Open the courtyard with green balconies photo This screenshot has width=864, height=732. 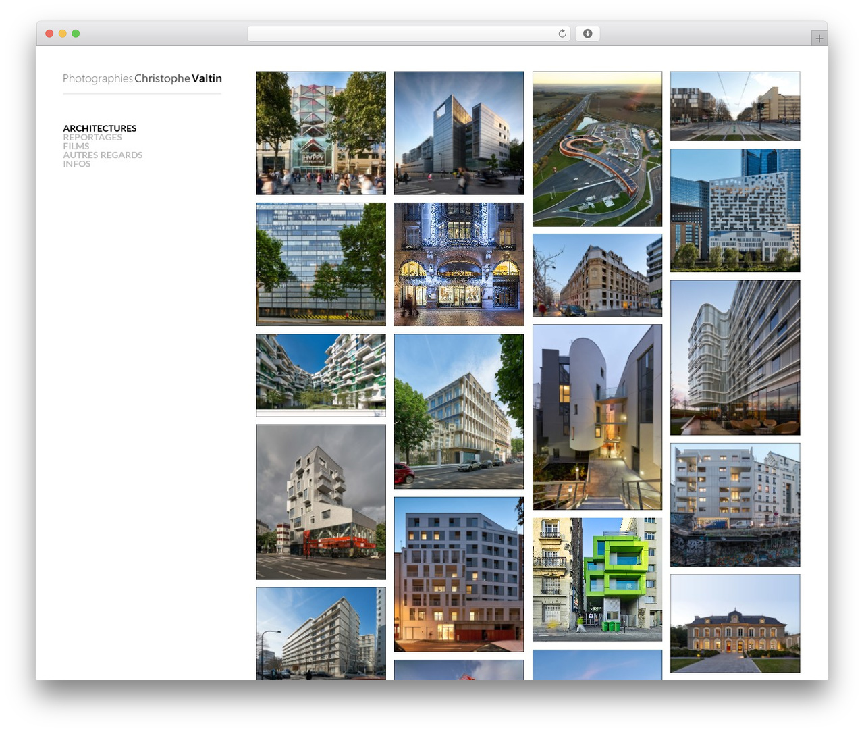(x=321, y=375)
